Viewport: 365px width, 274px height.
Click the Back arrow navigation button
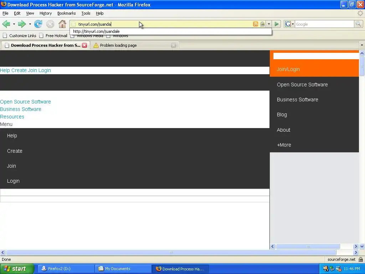point(6,24)
